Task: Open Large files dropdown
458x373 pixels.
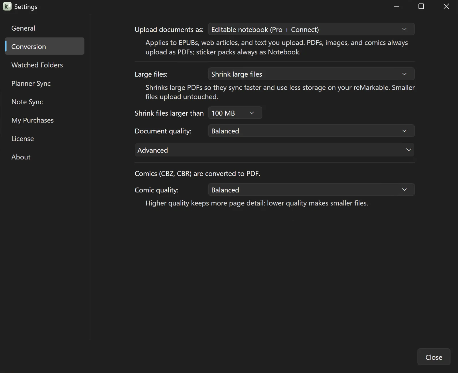Action: point(311,74)
